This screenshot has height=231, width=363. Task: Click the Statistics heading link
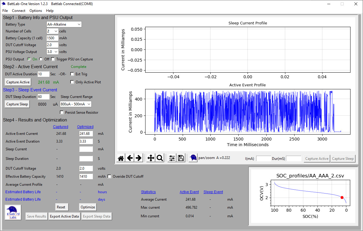[148, 192]
